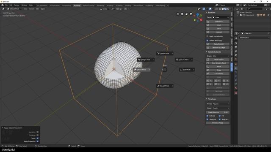Enable the Apply immediately checkbox
The image size is (271, 152).
[207, 36]
